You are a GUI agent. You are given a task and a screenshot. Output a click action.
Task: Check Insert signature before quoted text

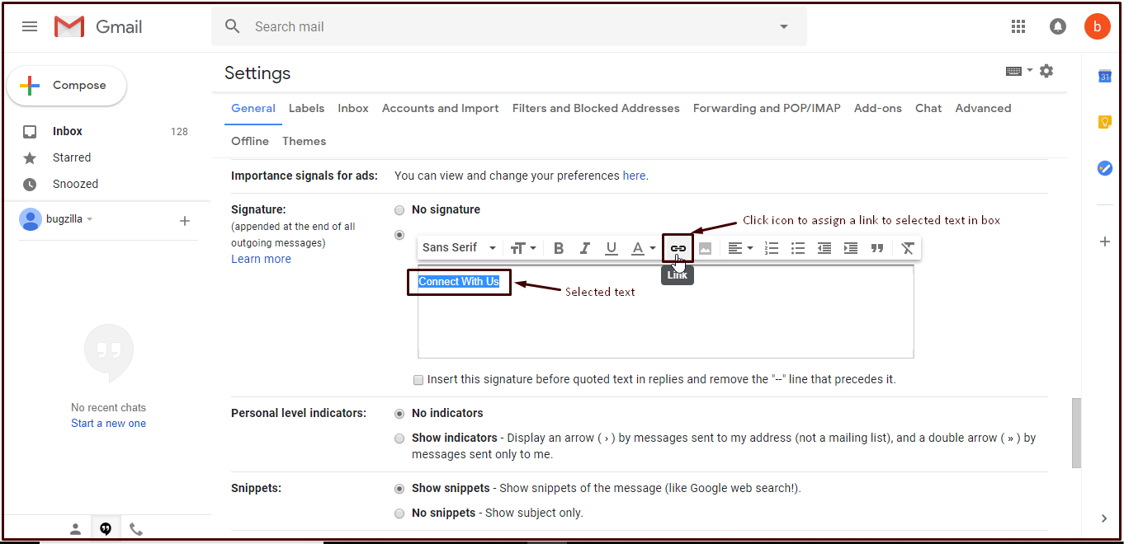419,380
